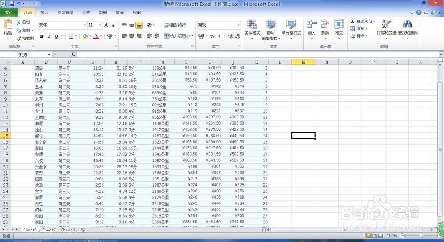The width and height of the screenshot is (444, 242).
Task: Apply percent style format
Action: click(x=212, y=36)
